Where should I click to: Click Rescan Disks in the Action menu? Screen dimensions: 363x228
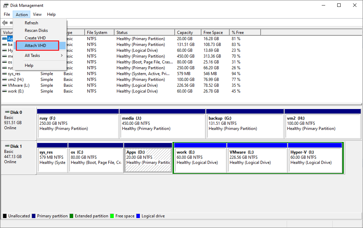[x=36, y=31]
